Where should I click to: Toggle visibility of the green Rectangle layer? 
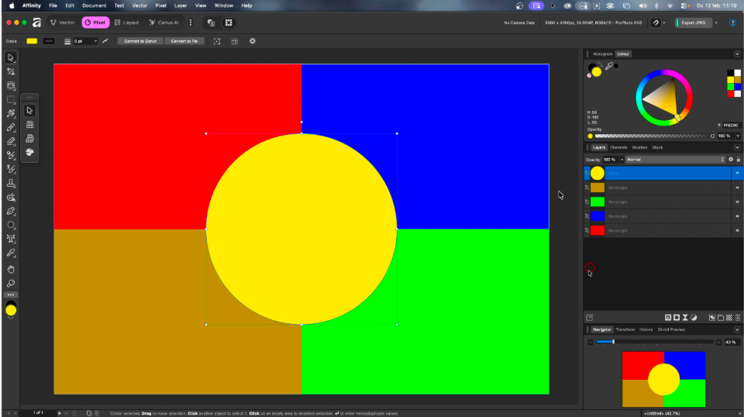coord(737,202)
